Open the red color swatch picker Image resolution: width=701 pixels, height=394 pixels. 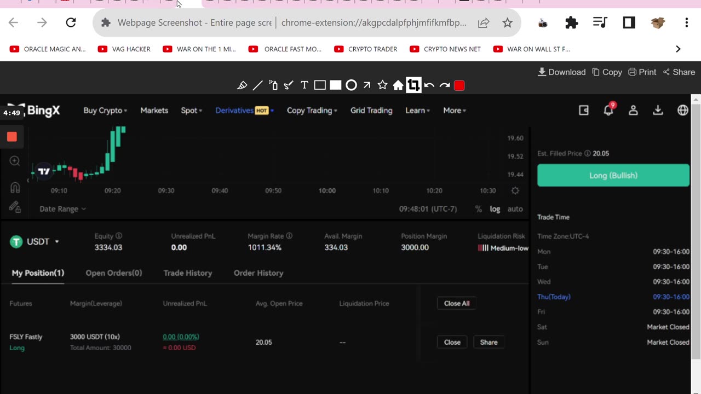click(x=459, y=85)
